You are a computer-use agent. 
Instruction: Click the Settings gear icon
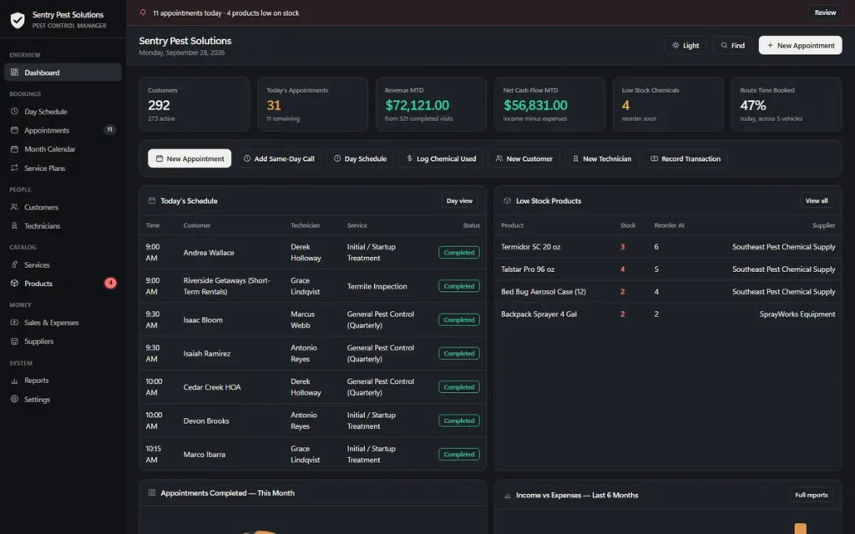pyautogui.click(x=14, y=399)
